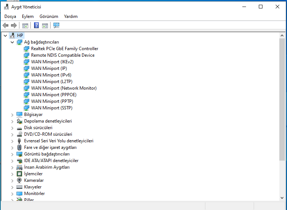The height and width of the screenshot is (210, 287).
Task: Expand the İşlemciler category
Action: coord(12,174)
